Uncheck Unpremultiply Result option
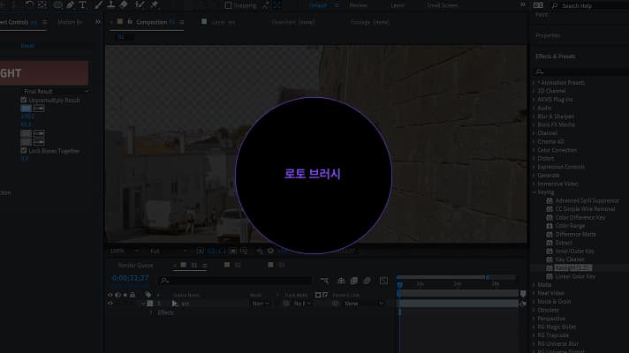This screenshot has height=353, width=629. coord(24,101)
